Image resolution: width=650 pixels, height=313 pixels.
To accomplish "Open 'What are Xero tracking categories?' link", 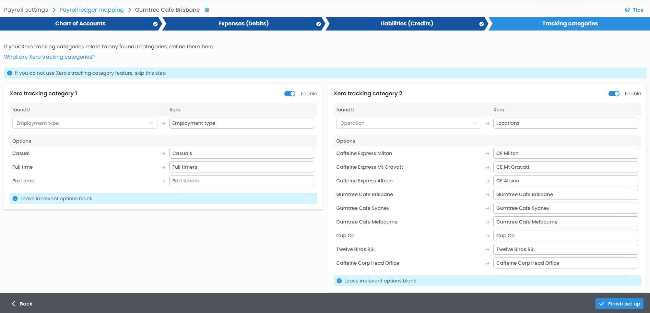I will (49, 57).
